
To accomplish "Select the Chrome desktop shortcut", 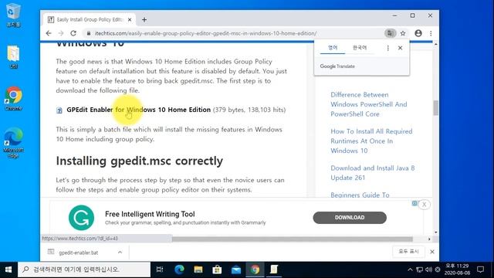I will click(13, 98).
